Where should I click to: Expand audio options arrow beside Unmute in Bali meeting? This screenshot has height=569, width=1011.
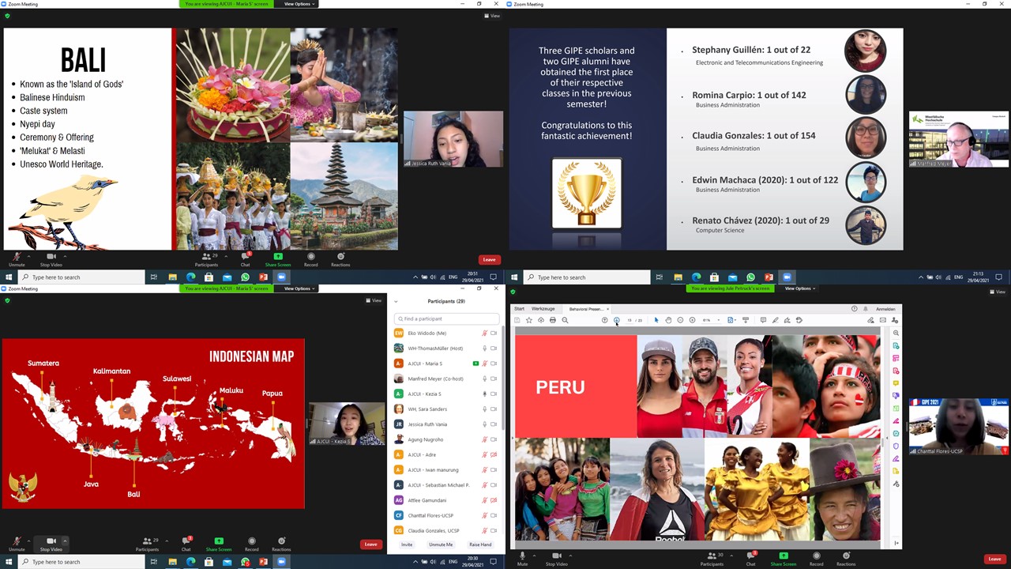[28, 255]
